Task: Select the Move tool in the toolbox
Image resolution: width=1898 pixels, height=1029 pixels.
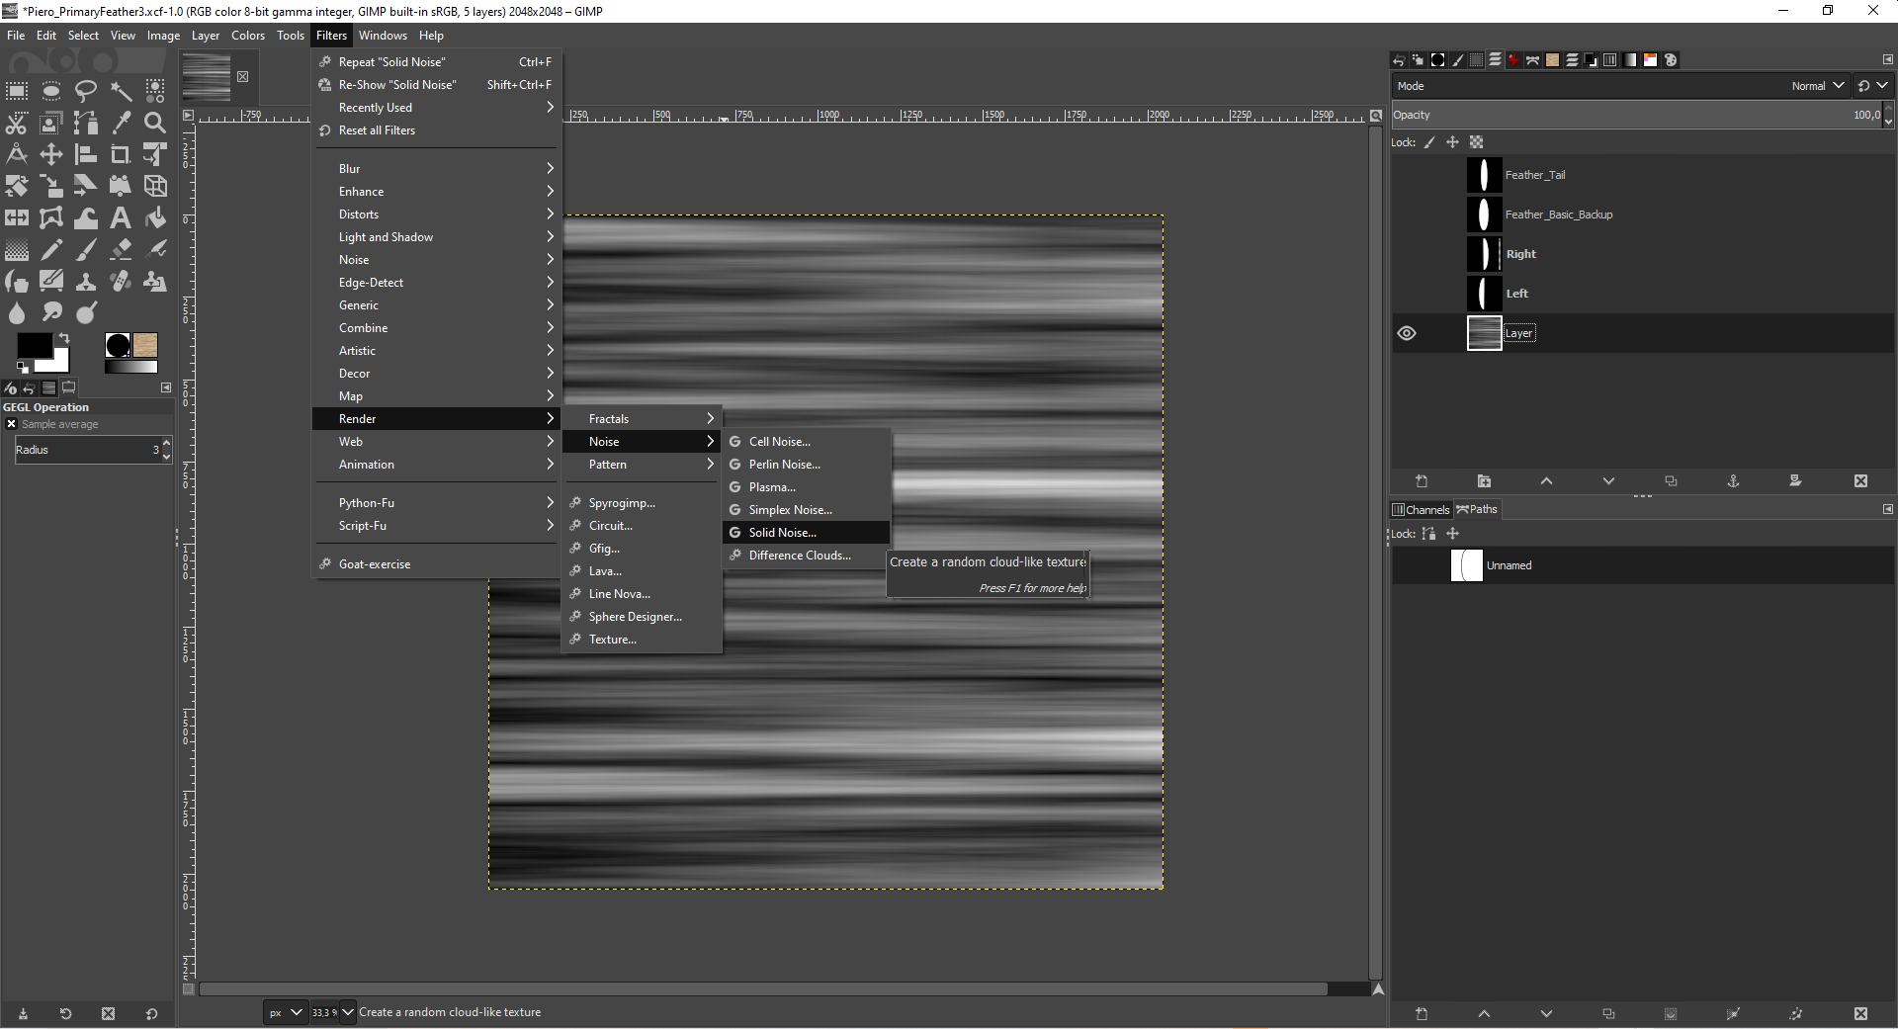Action: (x=50, y=153)
